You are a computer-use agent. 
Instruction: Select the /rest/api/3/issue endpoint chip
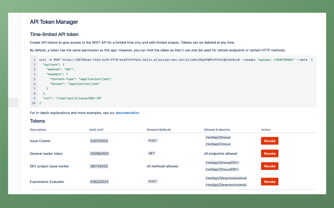pos(218,137)
